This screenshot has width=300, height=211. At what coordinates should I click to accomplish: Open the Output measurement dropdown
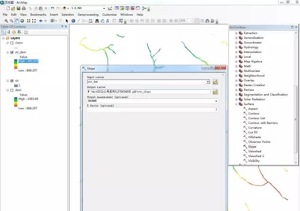pyautogui.click(x=216, y=101)
